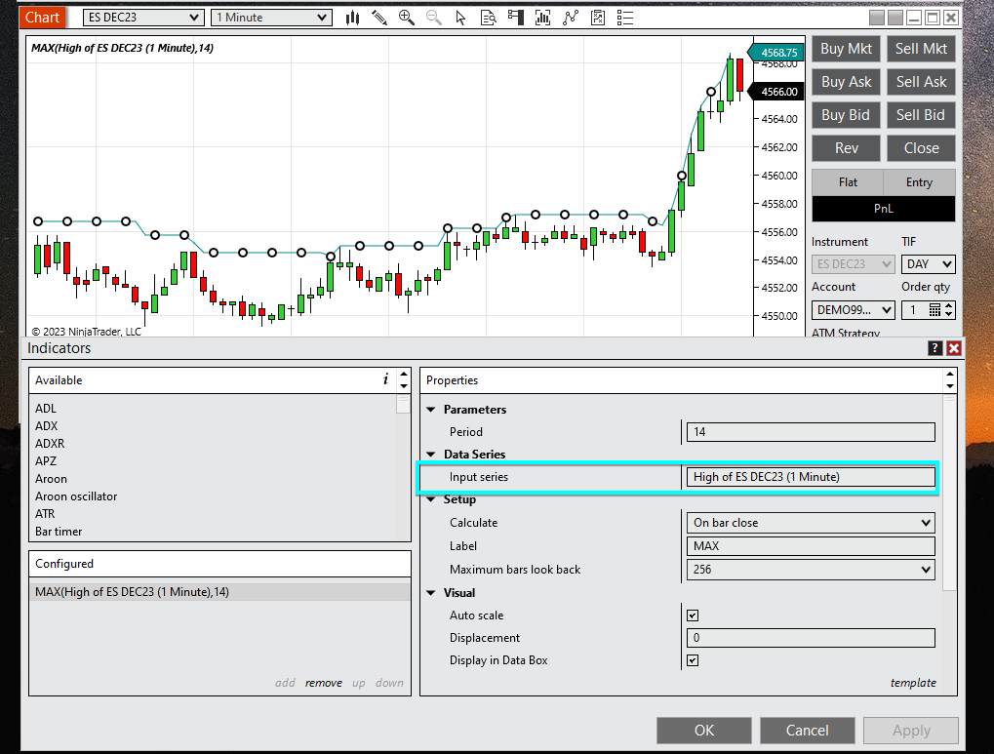
Task: Click the Sell Mkt button
Action: pos(921,49)
